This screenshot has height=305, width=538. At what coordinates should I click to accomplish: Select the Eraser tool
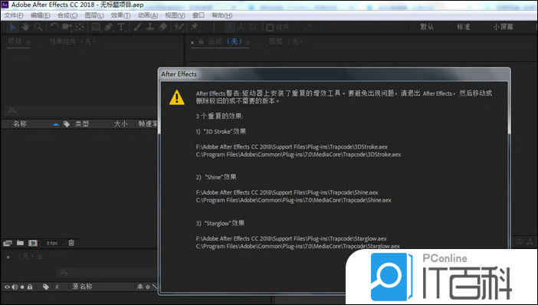click(x=163, y=27)
